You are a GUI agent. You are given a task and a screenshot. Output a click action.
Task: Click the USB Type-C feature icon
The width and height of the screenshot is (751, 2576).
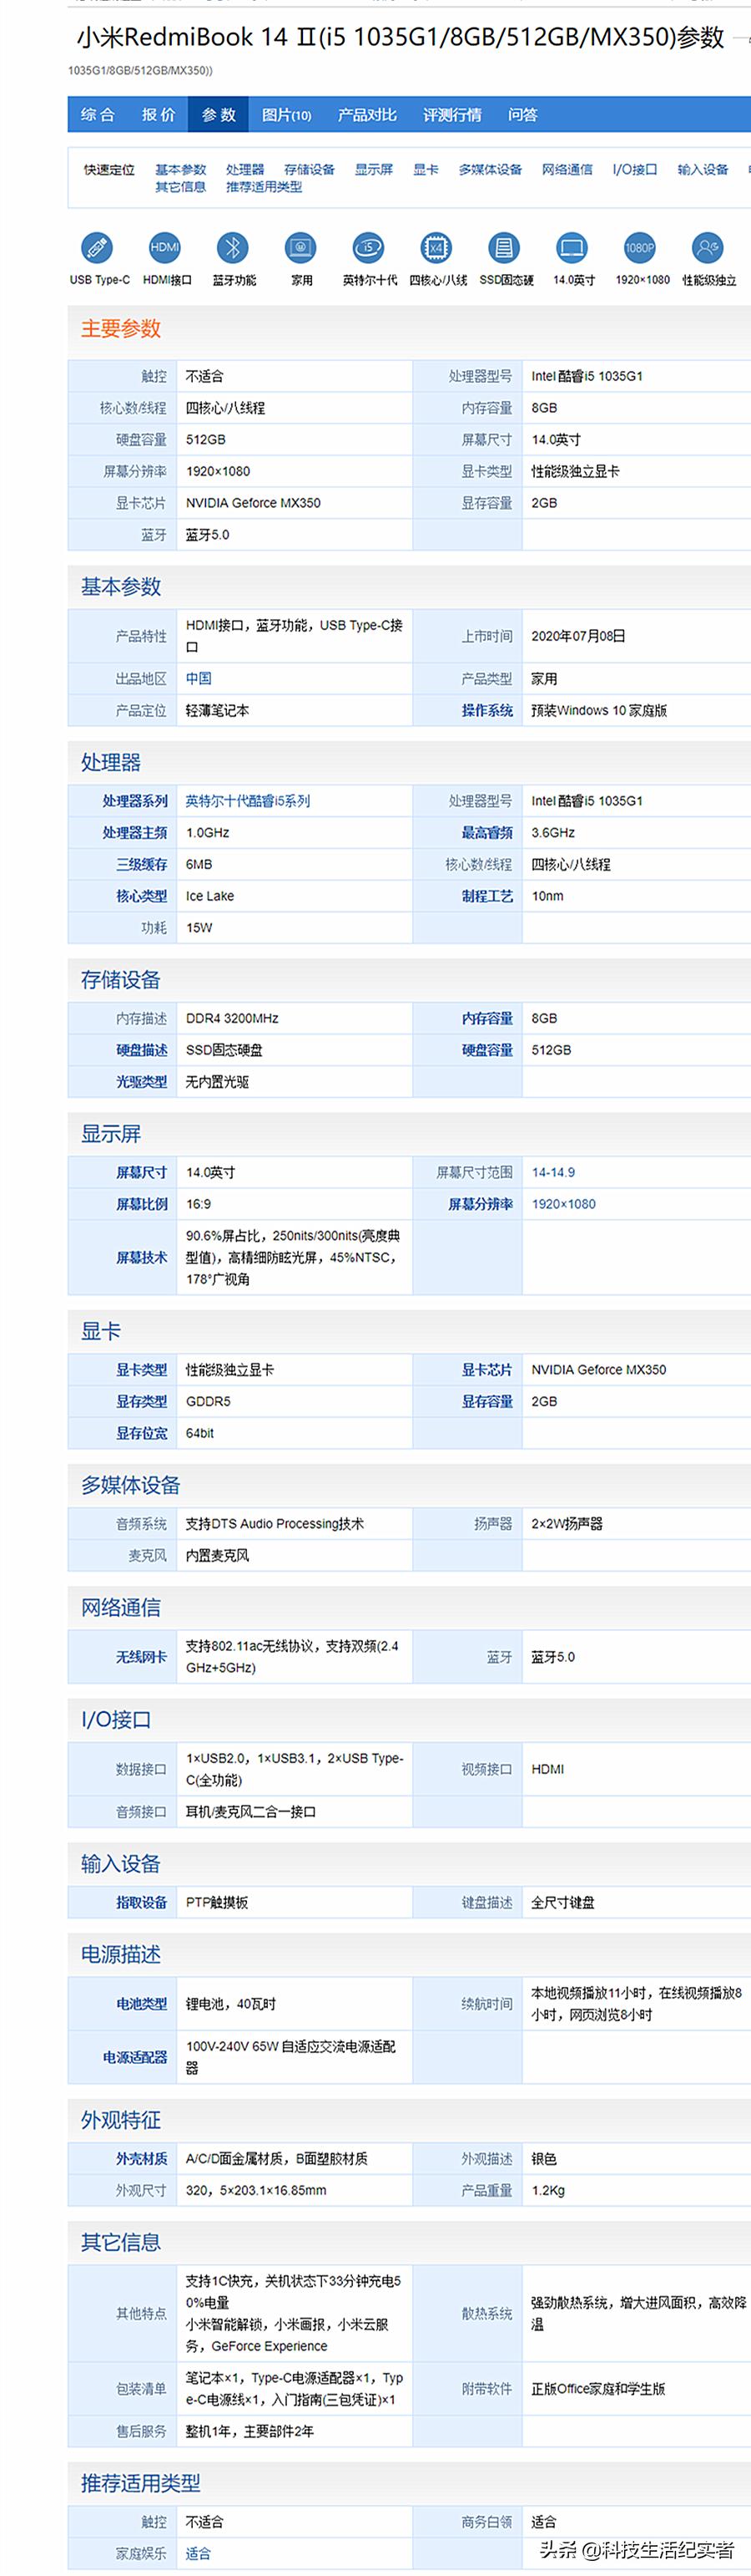98,247
